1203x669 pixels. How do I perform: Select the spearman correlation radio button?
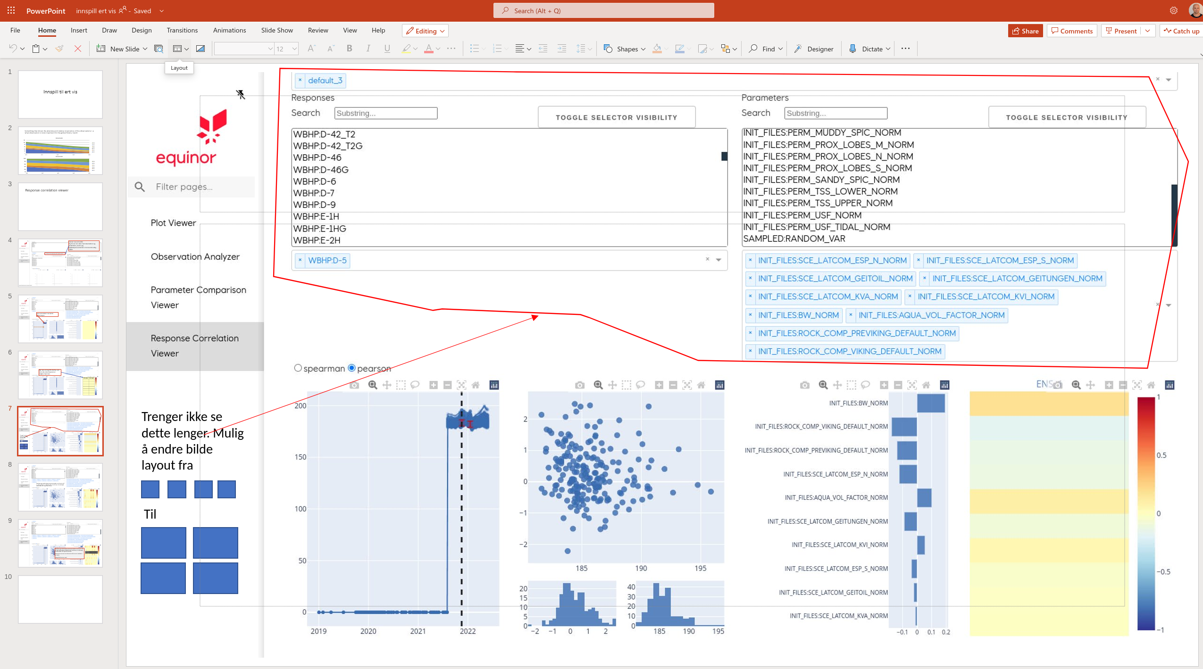tap(298, 368)
